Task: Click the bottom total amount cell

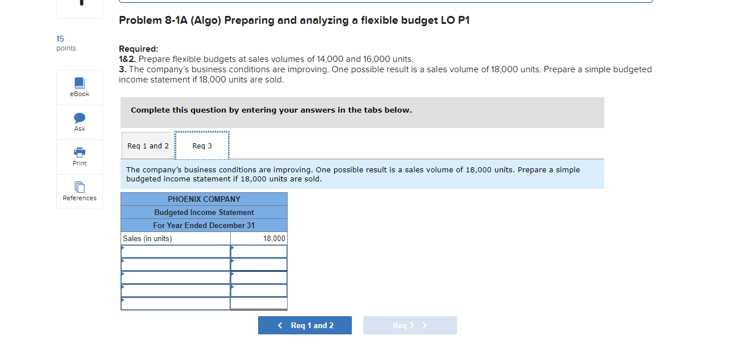Action: pyautogui.click(x=259, y=303)
